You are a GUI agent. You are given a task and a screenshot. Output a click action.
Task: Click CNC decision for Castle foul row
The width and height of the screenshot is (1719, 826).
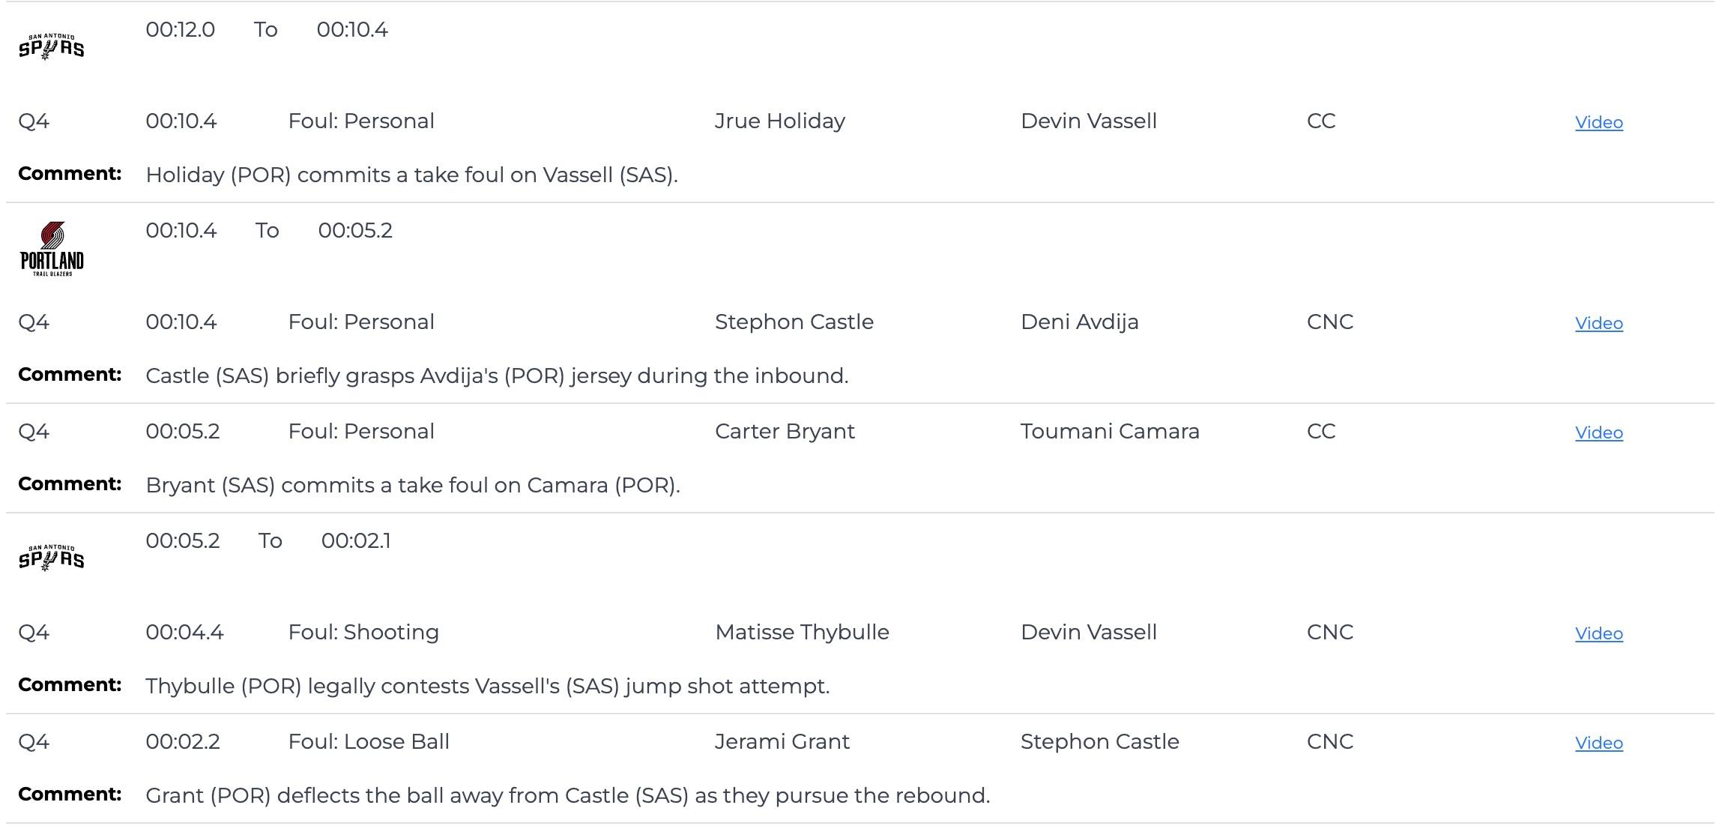pos(1329,322)
